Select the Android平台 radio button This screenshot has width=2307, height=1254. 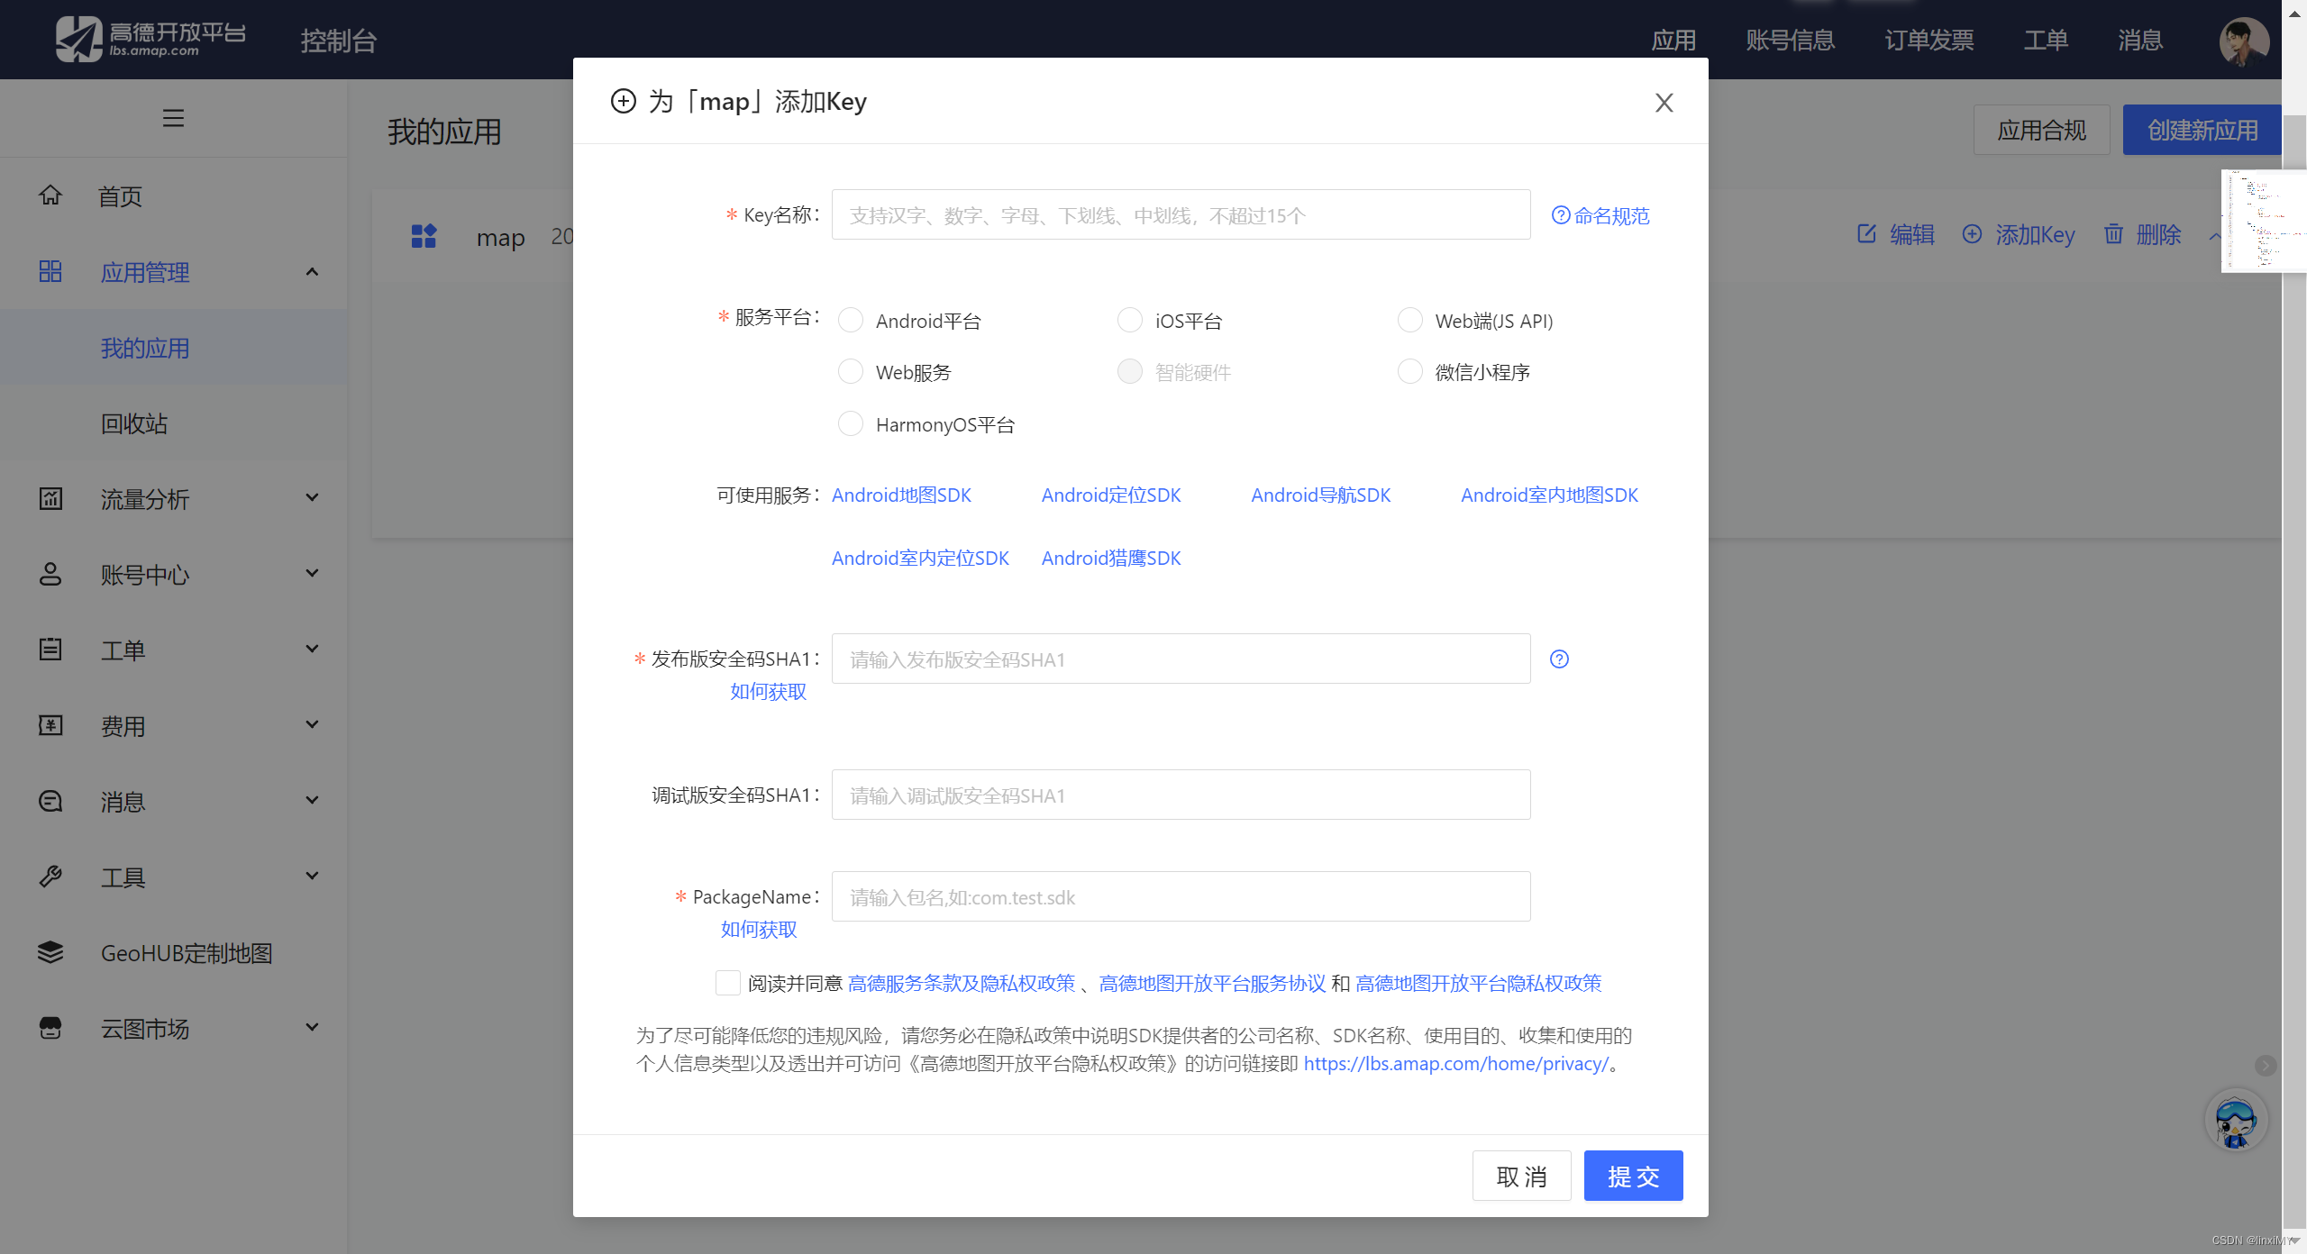851,321
